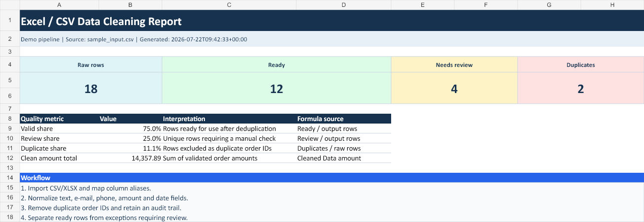
Task: Click the 11.1% value cell
Action: click(x=130, y=148)
